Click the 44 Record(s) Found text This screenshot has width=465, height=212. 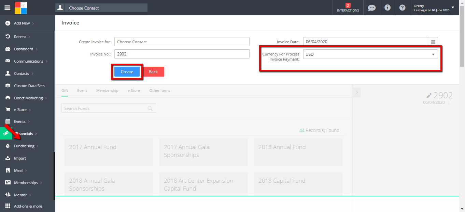pos(319,130)
